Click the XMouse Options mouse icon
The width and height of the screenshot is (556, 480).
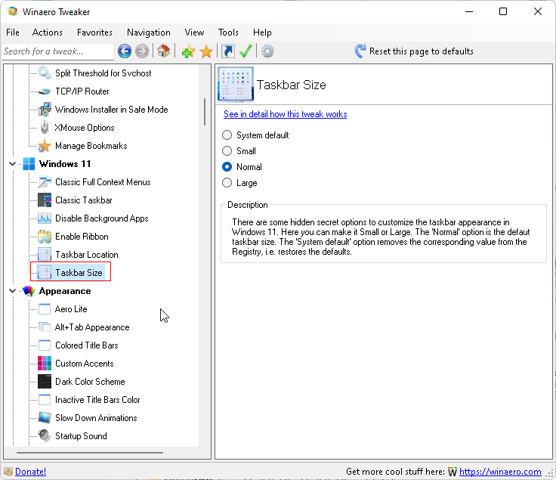(x=45, y=128)
